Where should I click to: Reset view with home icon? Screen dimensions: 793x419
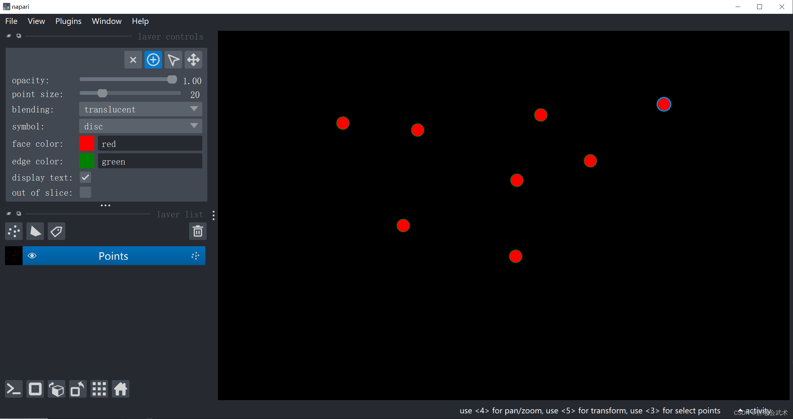[x=121, y=389]
